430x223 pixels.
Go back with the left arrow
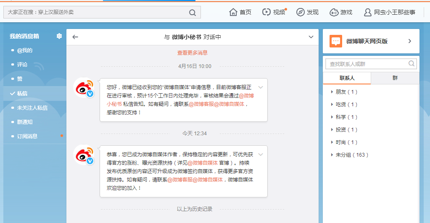(x=75, y=37)
